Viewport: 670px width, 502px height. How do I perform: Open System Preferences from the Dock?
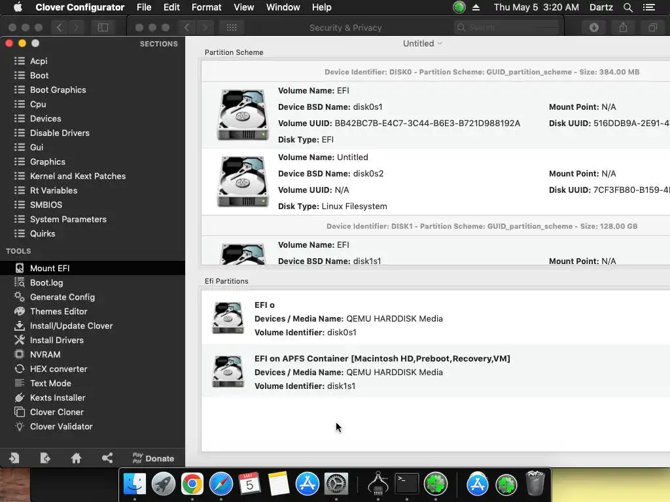pos(336,484)
